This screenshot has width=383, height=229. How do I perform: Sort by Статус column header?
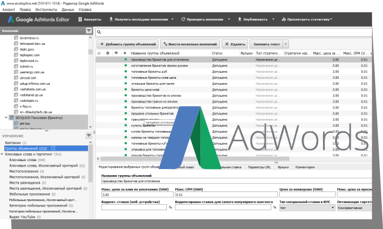pyautogui.click(x=217, y=53)
